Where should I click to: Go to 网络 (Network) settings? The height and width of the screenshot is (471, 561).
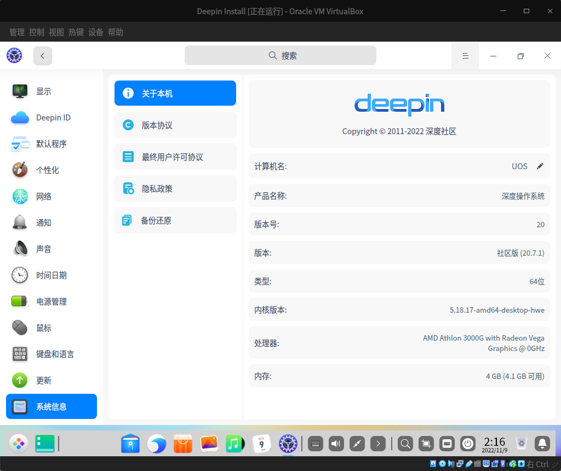51,196
